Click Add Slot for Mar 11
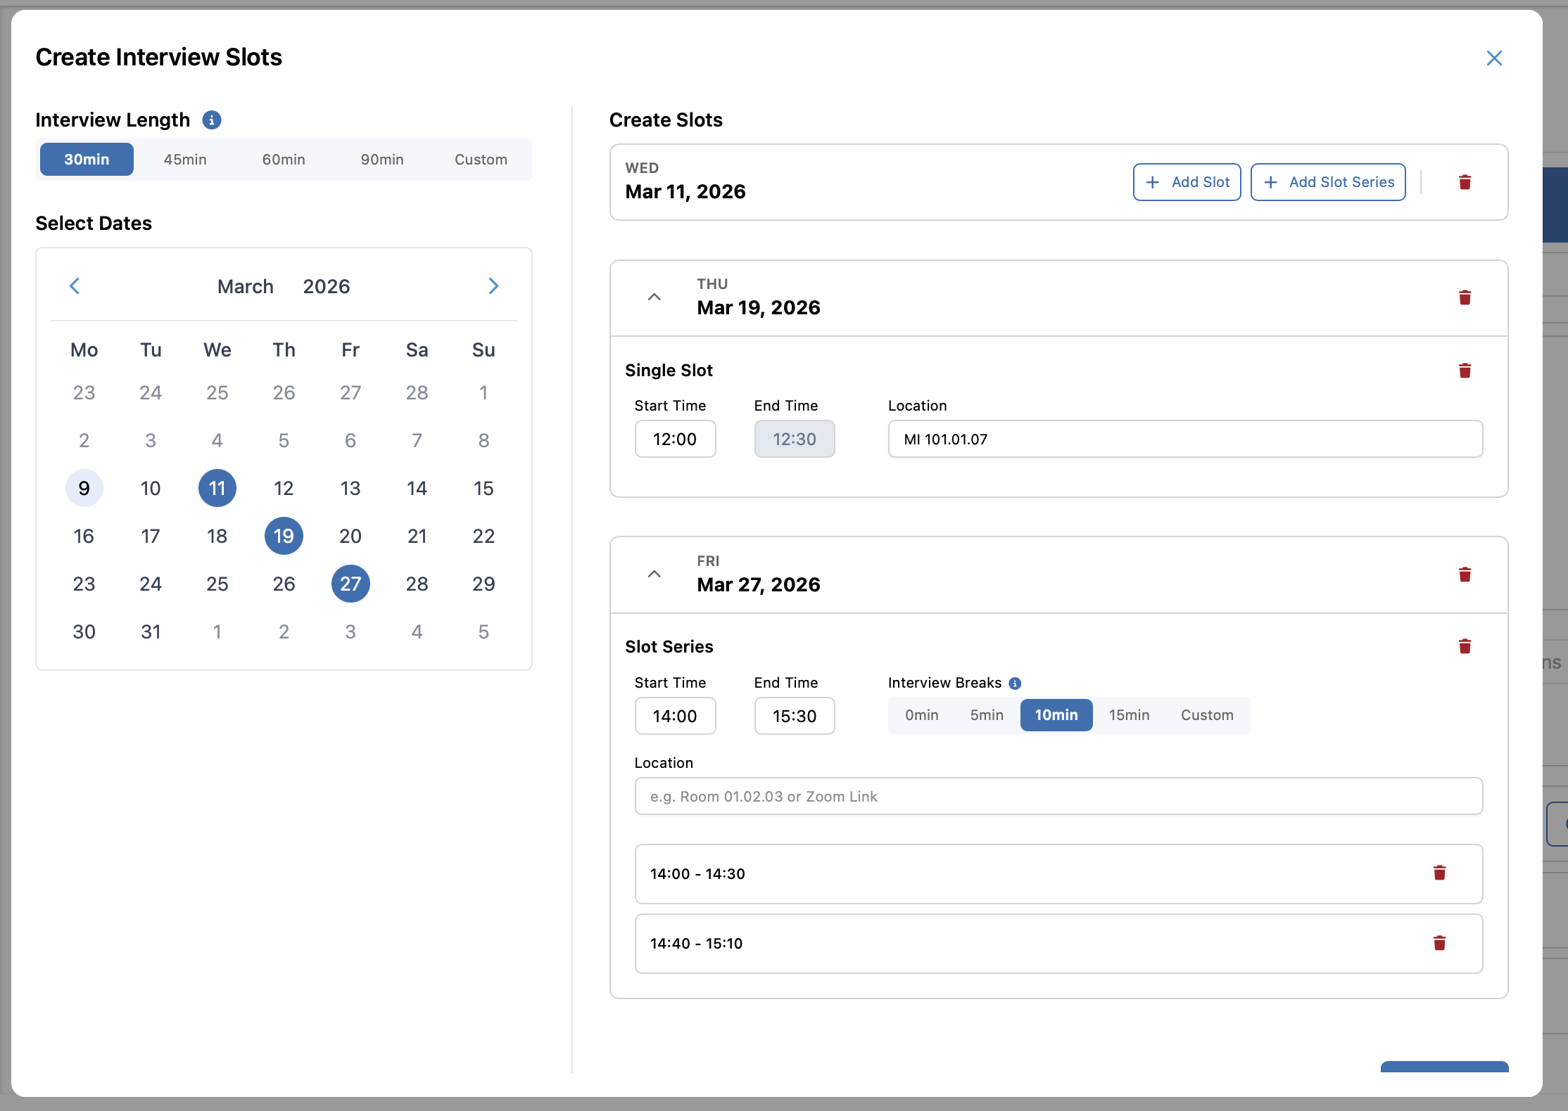The height and width of the screenshot is (1111, 1568). (x=1187, y=182)
